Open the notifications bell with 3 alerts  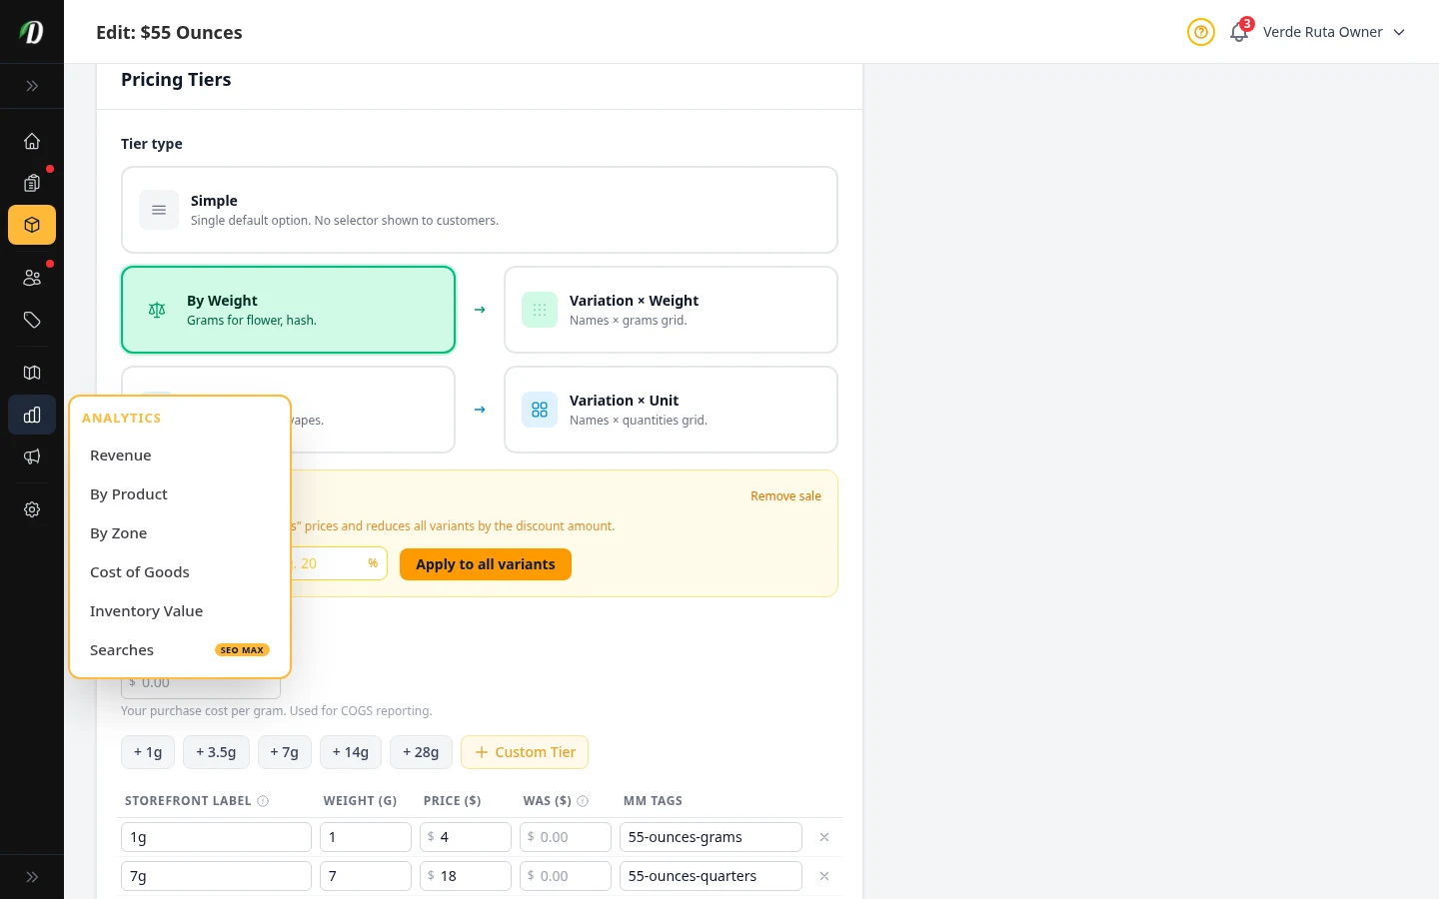[1239, 31]
